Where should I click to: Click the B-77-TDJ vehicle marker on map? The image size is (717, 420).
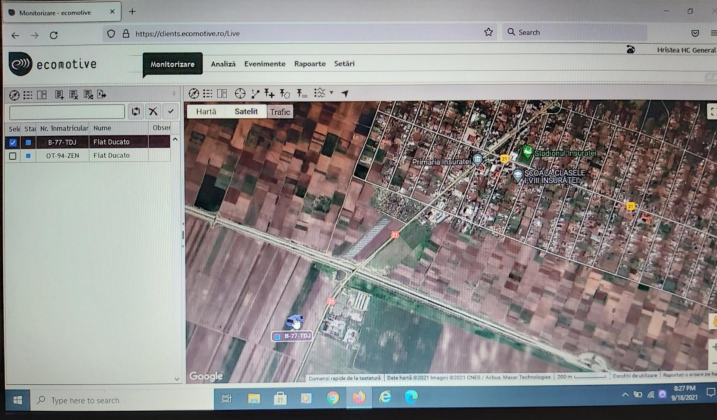295,321
